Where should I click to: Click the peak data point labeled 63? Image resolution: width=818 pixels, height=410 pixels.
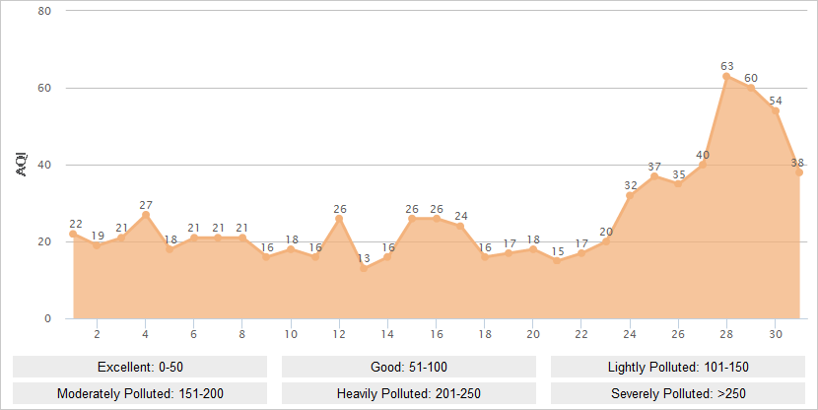(x=726, y=76)
